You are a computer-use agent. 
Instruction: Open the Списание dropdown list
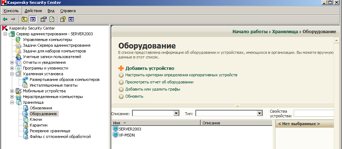(176, 113)
